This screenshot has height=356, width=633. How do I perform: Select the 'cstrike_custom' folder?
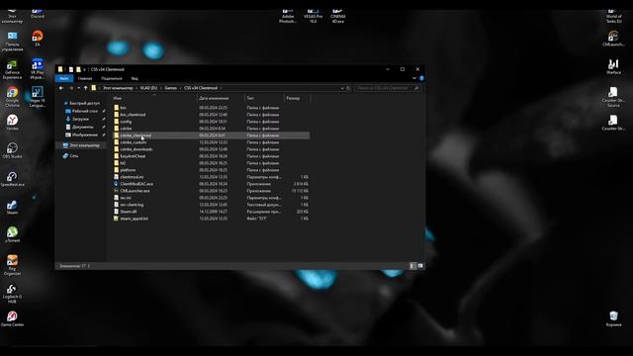[211, 142]
